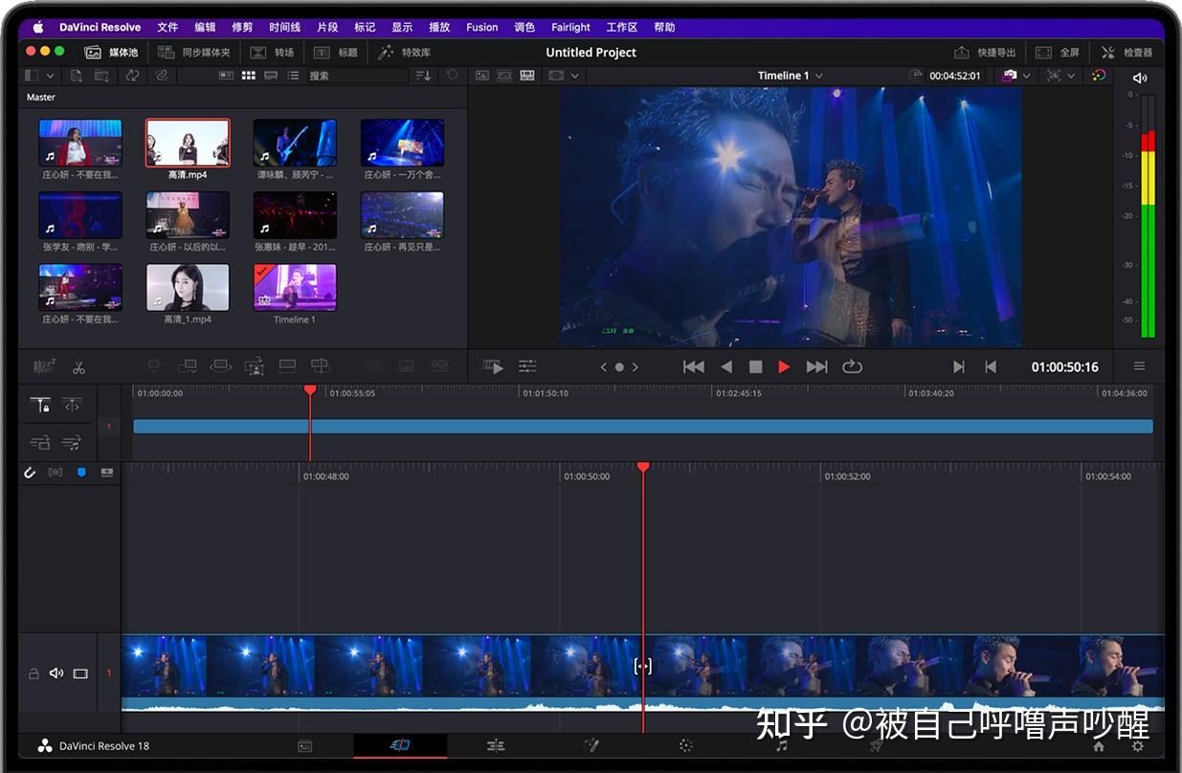Open the Sync Bin panel (同步媒体夹)
The width and height of the screenshot is (1182, 773).
tap(194, 53)
